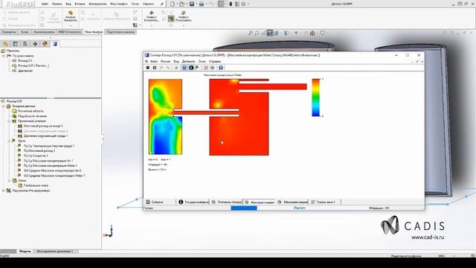The width and height of the screenshot is (476, 268).
Task: Select the Flow Analysis tree panel tab
Action: coord(55,44)
